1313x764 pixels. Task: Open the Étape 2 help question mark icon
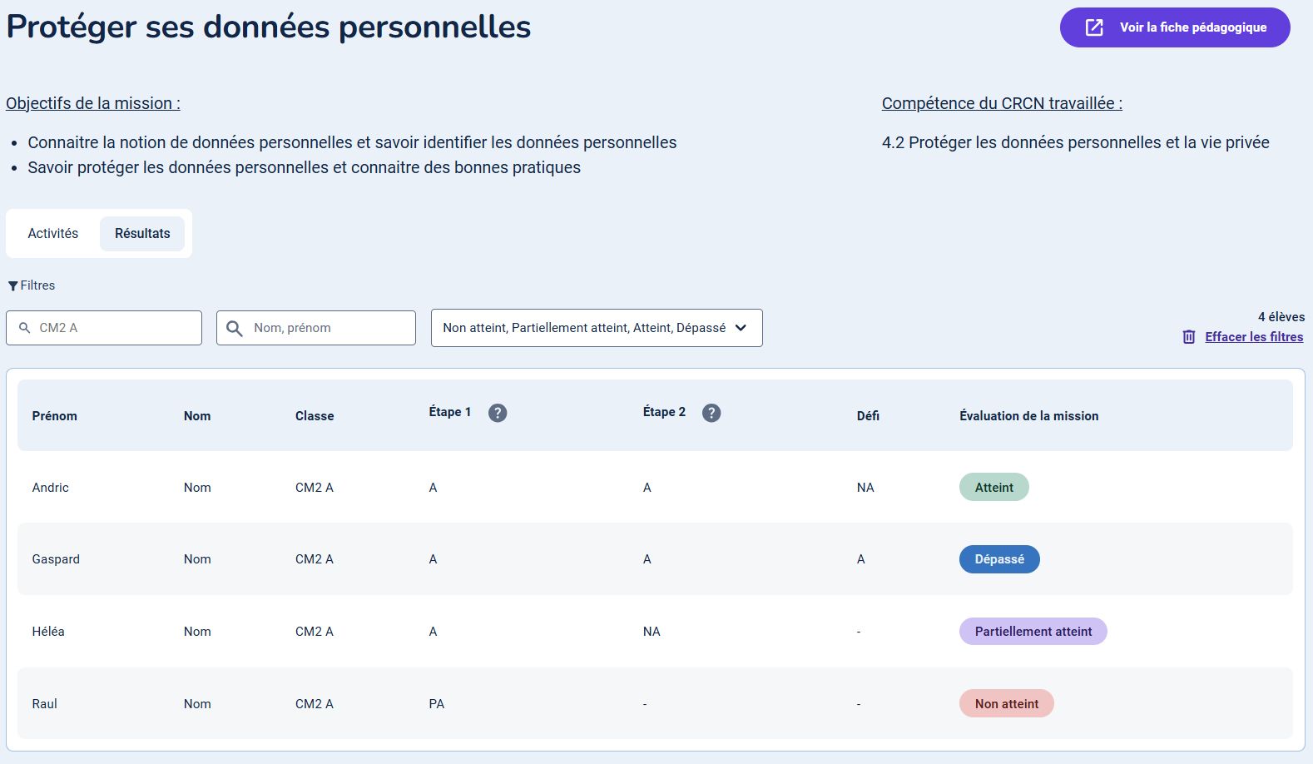tap(711, 413)
